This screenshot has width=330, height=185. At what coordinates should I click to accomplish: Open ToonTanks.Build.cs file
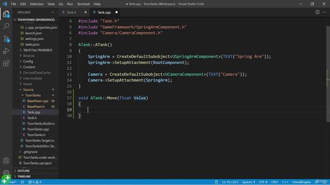pyautogui.click(x=36, y=124)
